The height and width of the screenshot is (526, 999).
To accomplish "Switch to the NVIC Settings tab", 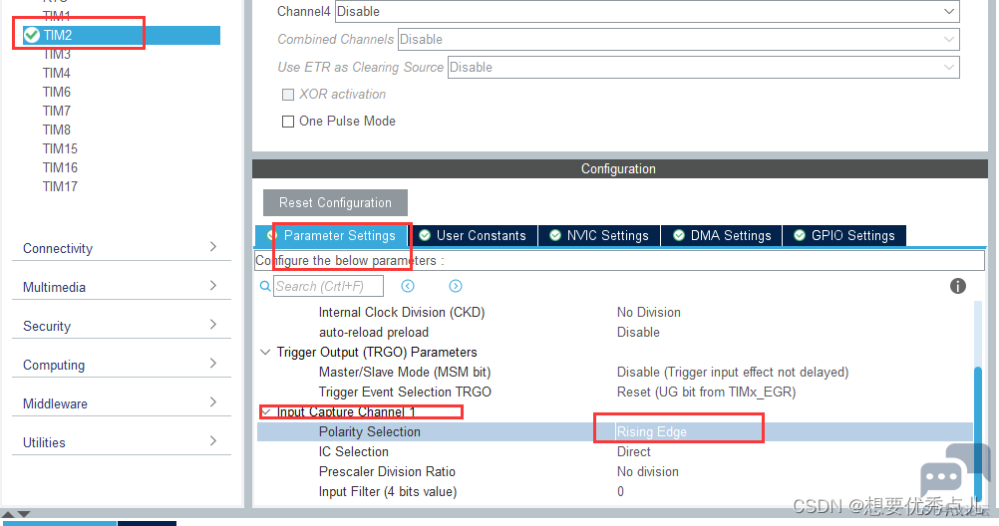I will click(599, 236).
